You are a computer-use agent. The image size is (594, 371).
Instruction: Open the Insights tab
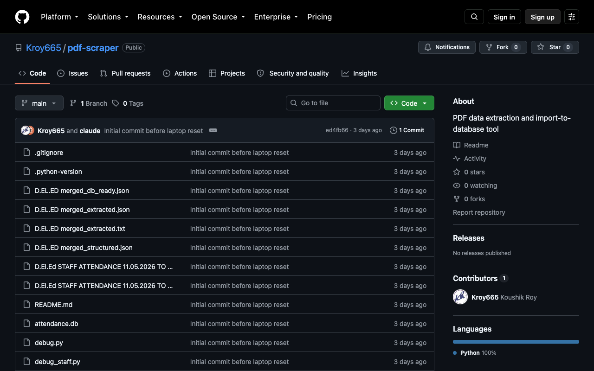click(x=359, y=73)
